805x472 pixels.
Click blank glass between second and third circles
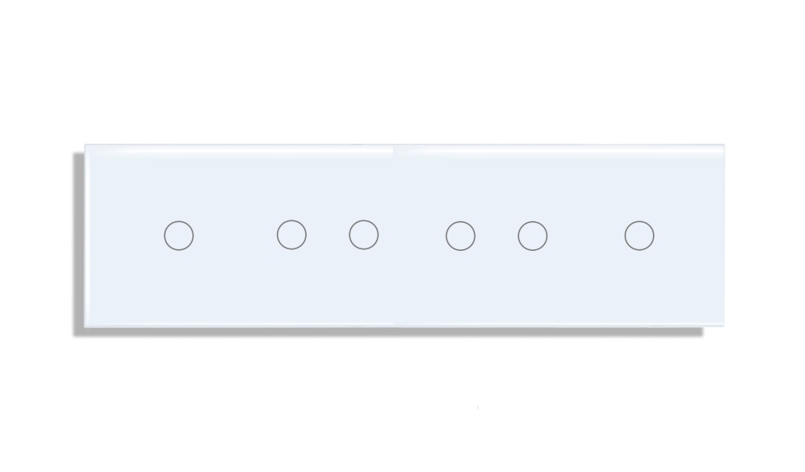click(328, 235)
